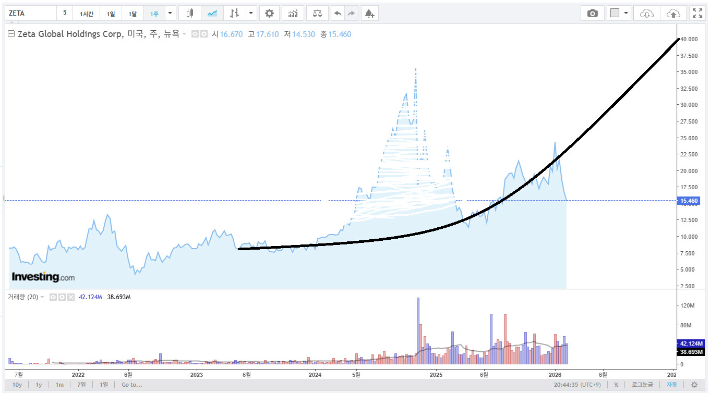Viewport: 710px width, 393px height.
Task: Click the 38.693M volume average label
Action: 692,352
